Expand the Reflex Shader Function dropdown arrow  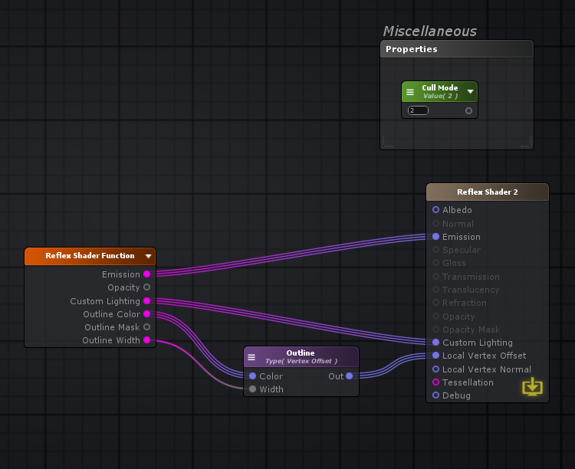148,257
